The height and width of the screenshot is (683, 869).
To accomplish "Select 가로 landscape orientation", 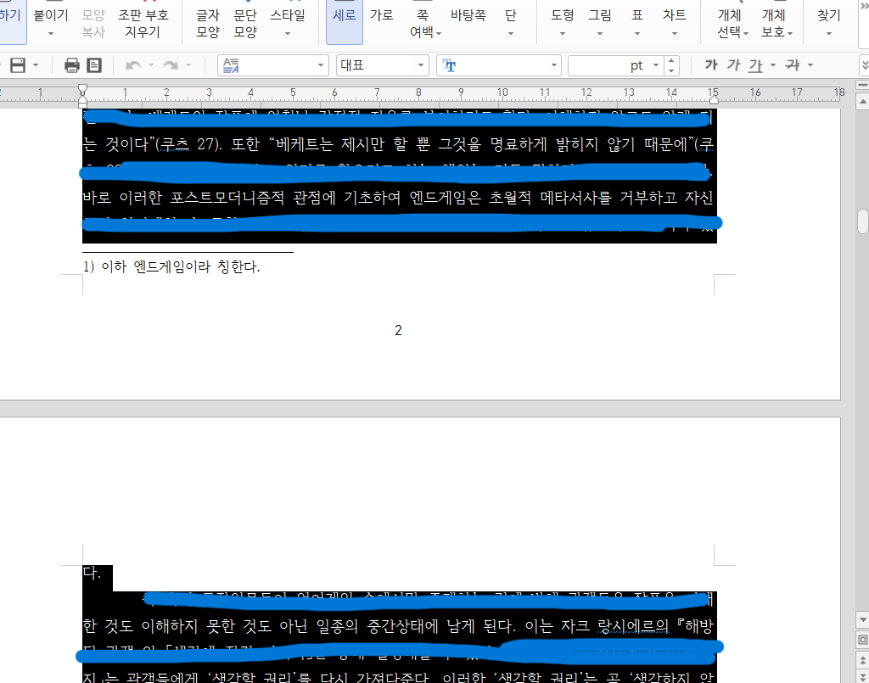I will point(382,22).
